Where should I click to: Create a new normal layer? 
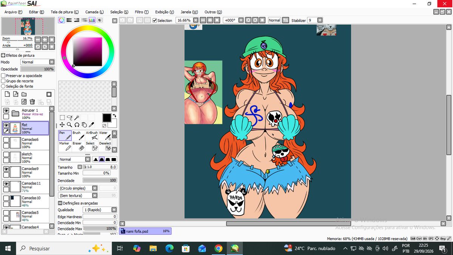pos(7,94)
